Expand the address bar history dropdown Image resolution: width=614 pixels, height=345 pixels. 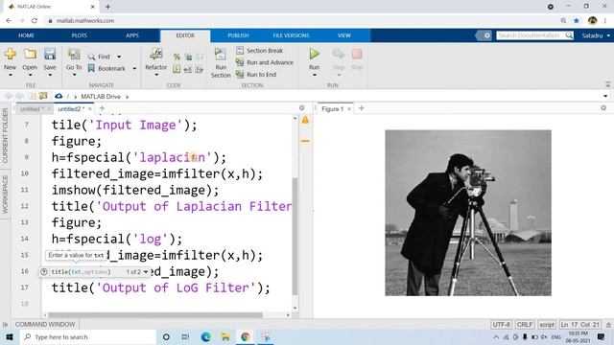tap(605, 96)
